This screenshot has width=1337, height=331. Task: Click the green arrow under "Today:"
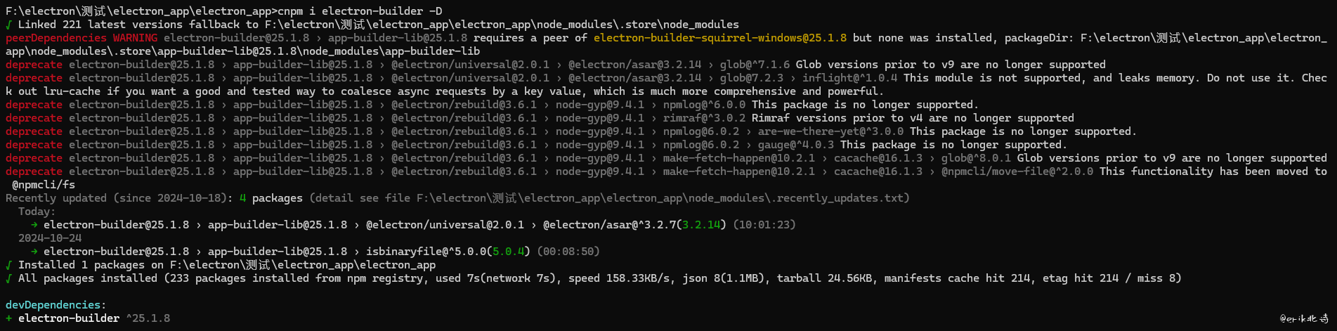(34, 225)
